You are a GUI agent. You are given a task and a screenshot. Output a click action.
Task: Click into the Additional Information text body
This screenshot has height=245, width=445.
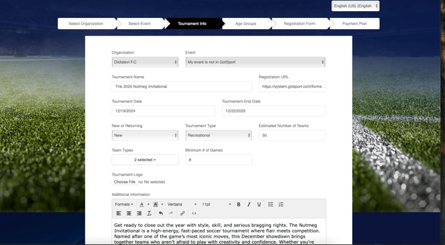219,232
